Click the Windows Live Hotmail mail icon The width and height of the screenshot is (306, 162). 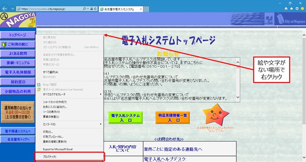click(x=39, y=89)
